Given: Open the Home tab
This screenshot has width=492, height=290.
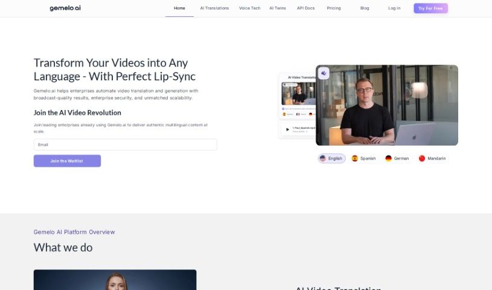Looking at the screenshot, I should [x=179, y=8].
